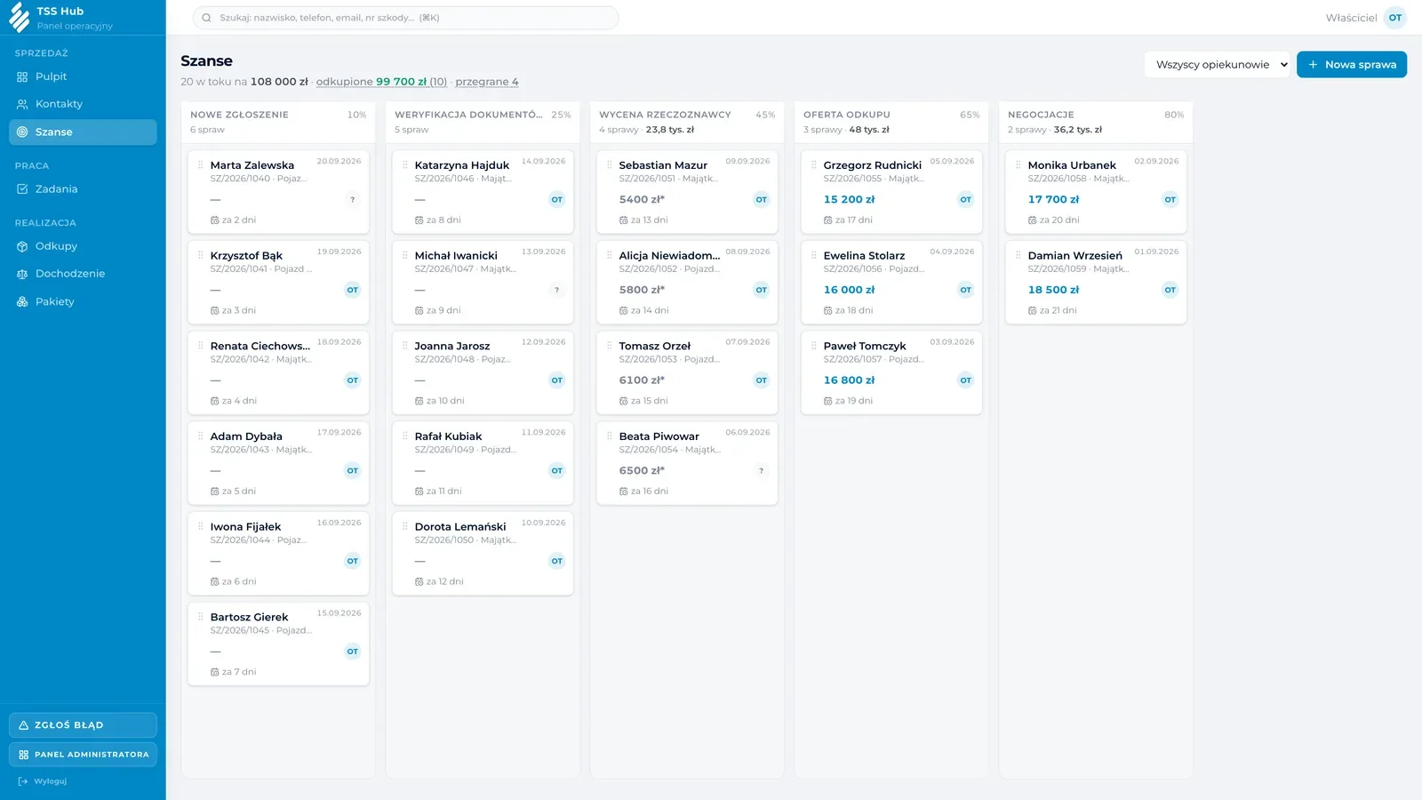Screen dimensions: 1422x800
Task: Click unassigned question badge on Michał Iwanicki card
Action: (x=557, y=290)
